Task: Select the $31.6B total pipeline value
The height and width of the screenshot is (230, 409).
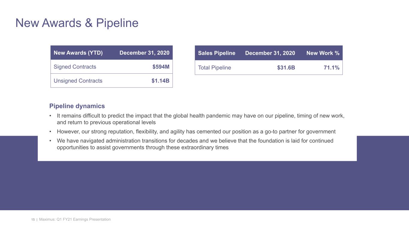Action: click(x=286, y=68)
